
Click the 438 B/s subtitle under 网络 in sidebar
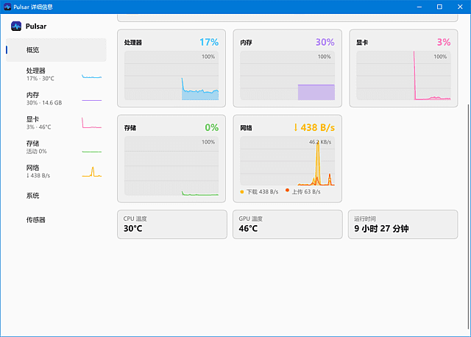pyautogui.click(x=38, y=175)
